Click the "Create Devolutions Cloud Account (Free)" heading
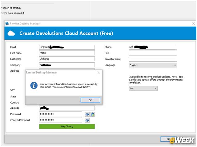This screenshot has width=197, height=147. (66, 33)
